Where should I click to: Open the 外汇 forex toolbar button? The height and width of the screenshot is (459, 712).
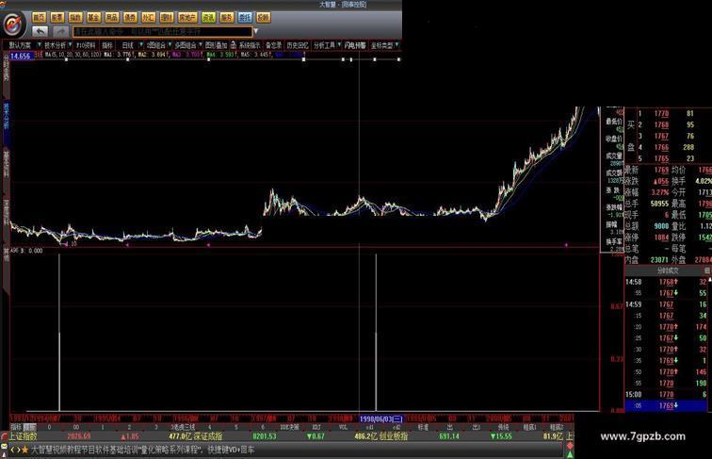click(148, 17)
